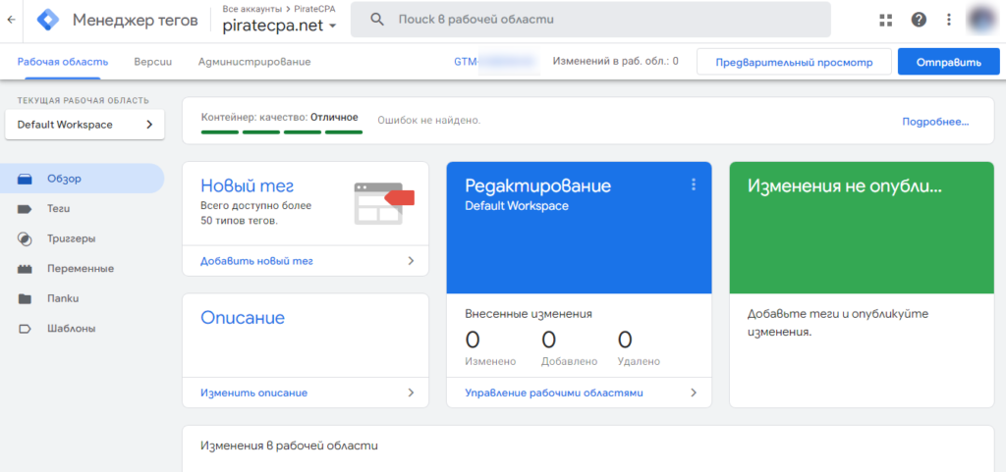Screen dimensions: 1006x472
Task: Expand the Default Workspace selector
Action: tap(84, 125)
